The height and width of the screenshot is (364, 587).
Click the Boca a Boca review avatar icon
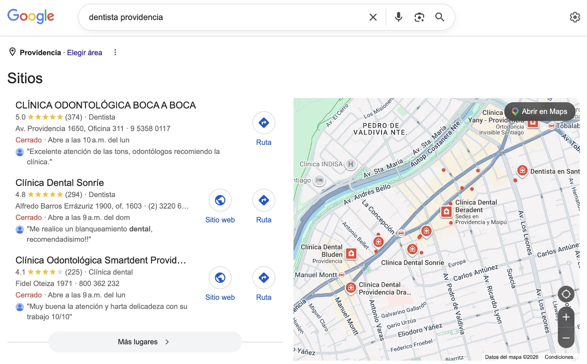click(20, 152)
